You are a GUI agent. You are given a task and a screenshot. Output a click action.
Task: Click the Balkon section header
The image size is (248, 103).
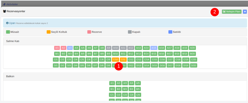point(125,76)
